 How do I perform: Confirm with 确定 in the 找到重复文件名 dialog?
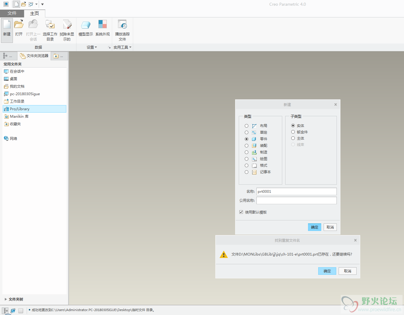(x=327, y=271)
